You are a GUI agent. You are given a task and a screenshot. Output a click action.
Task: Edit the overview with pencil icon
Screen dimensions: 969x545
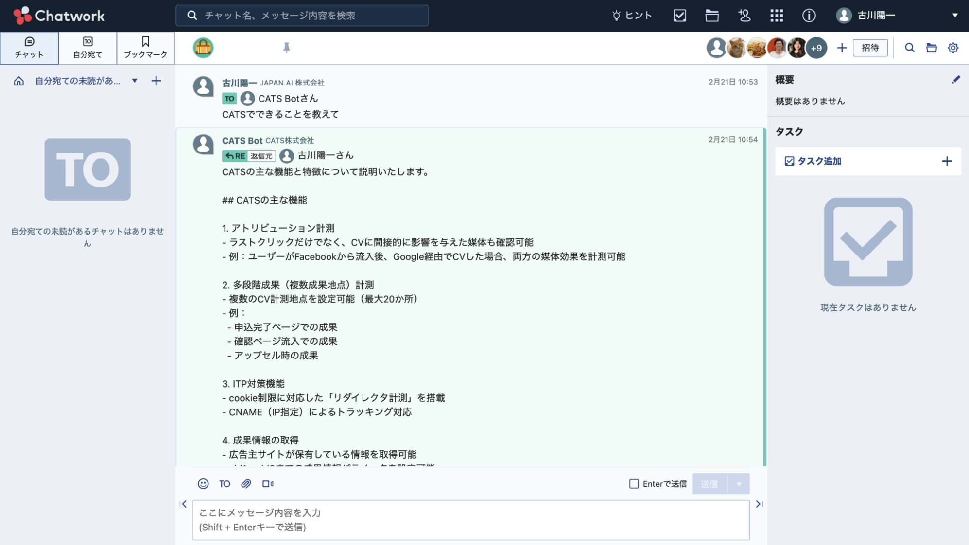tap(956, 80)
